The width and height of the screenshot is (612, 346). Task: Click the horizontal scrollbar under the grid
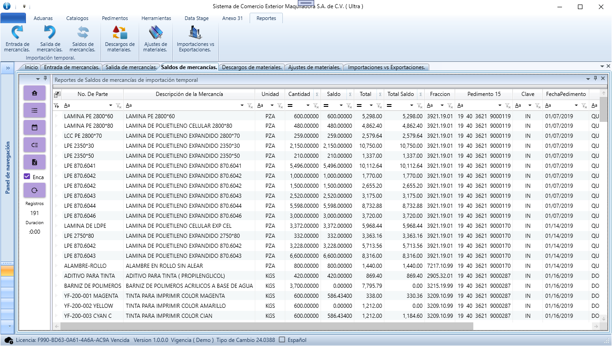(x=266, y=326)
